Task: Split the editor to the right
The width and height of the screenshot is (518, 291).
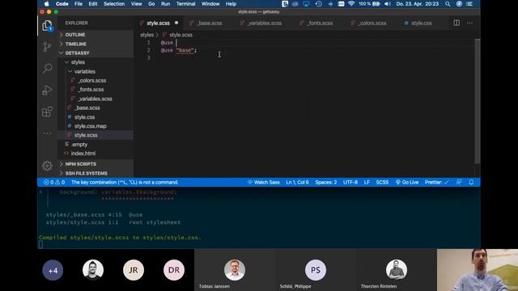Action: tap(456, 23)
